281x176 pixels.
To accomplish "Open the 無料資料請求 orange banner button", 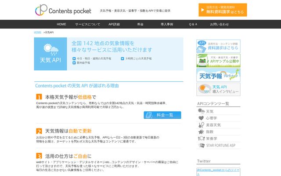I will [223, 10].
